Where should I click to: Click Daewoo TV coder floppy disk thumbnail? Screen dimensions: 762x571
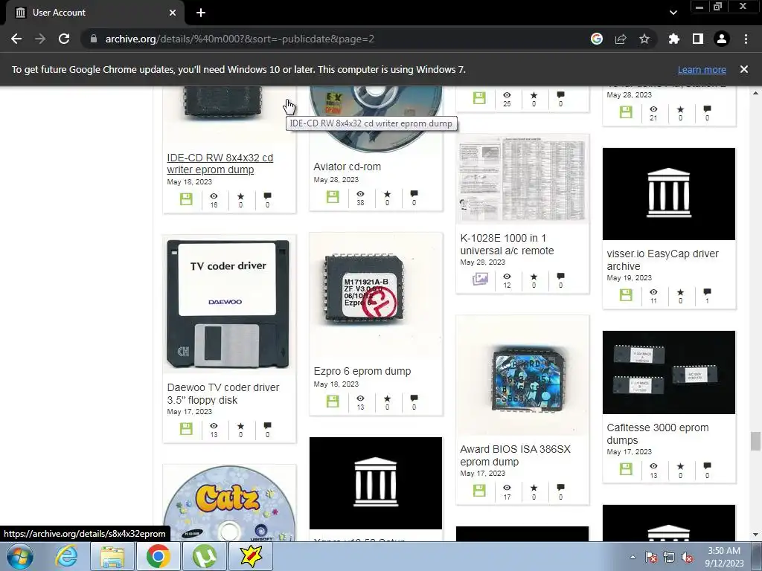coord(229,304)
